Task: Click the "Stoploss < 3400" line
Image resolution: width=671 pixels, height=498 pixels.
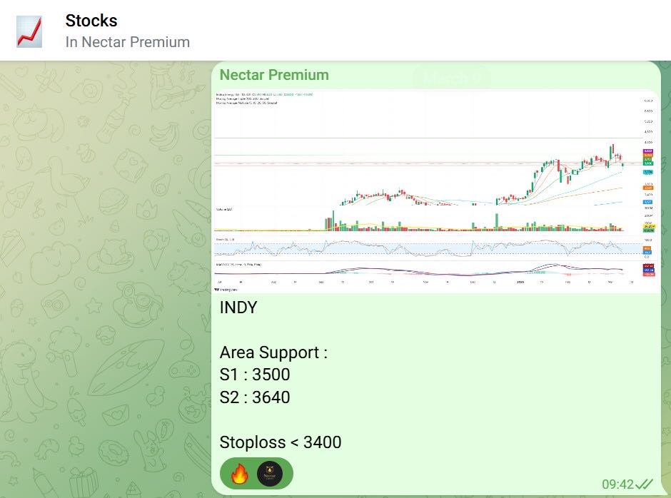Action: [x=281, y=442]
